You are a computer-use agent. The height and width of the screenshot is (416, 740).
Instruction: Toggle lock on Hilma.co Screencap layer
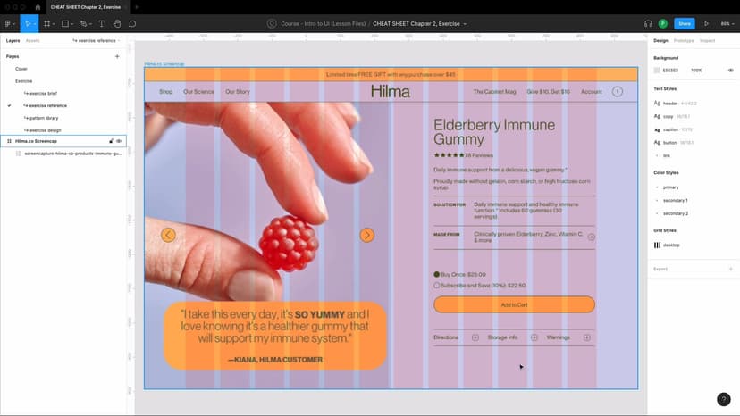click(111, 141)
